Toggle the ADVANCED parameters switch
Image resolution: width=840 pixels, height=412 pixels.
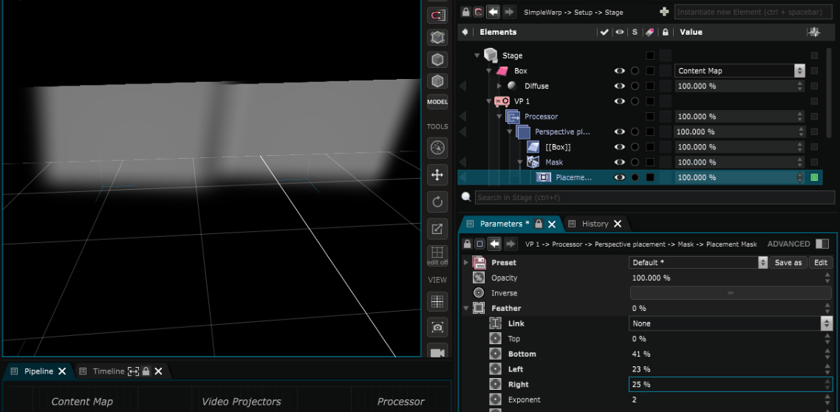click(x=822, y=244)
